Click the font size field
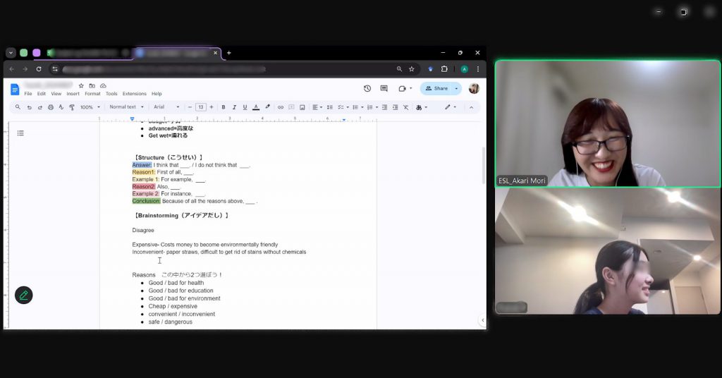The image size is (722, 378). click(201, 107)
